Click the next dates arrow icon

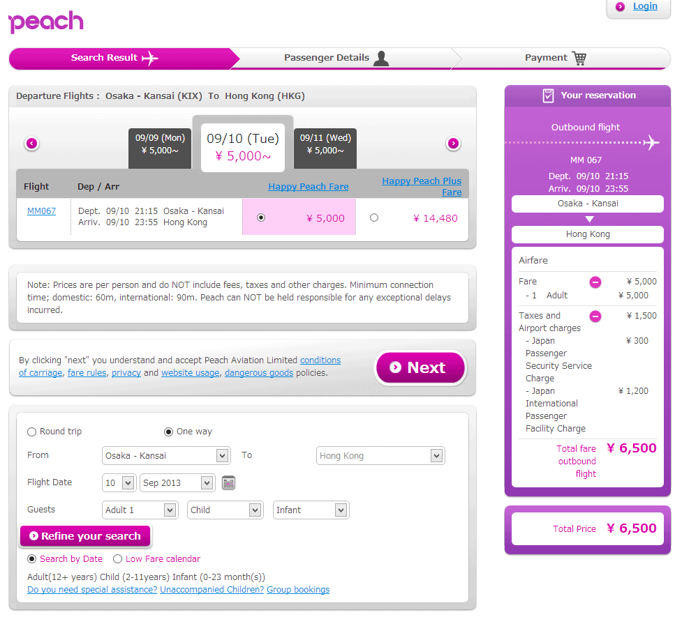point(453,144)
